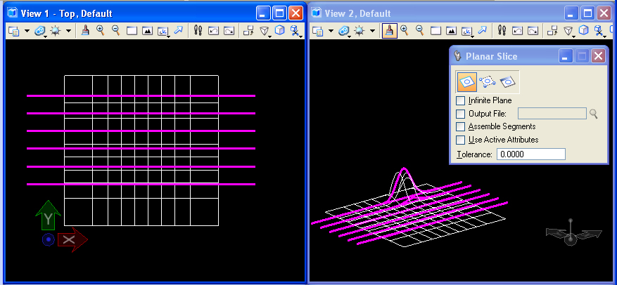617x285 pixels.
Task: Minimize the Planar Slice dialog
Action: (565, 56)
